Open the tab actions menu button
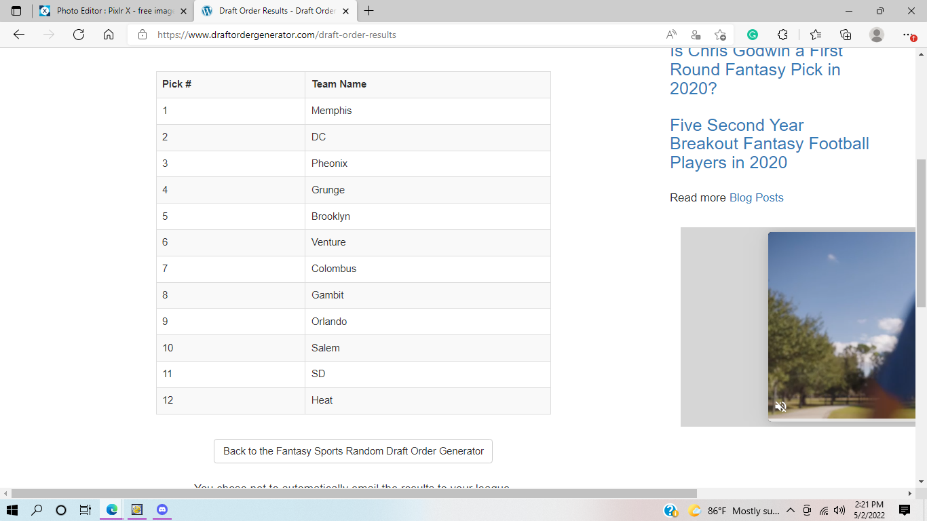 coord(16,11)
